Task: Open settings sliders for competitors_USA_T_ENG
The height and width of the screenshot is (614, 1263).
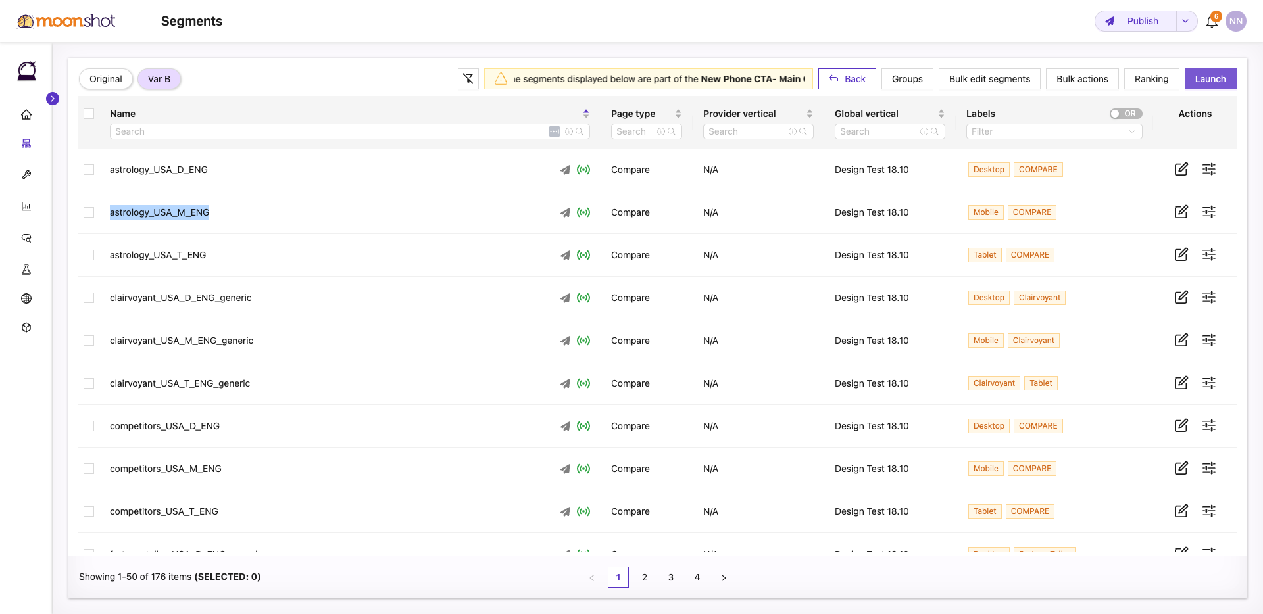Action: (x=1209, y=511)
